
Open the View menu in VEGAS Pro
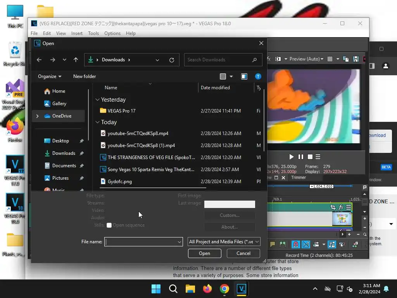61,33
